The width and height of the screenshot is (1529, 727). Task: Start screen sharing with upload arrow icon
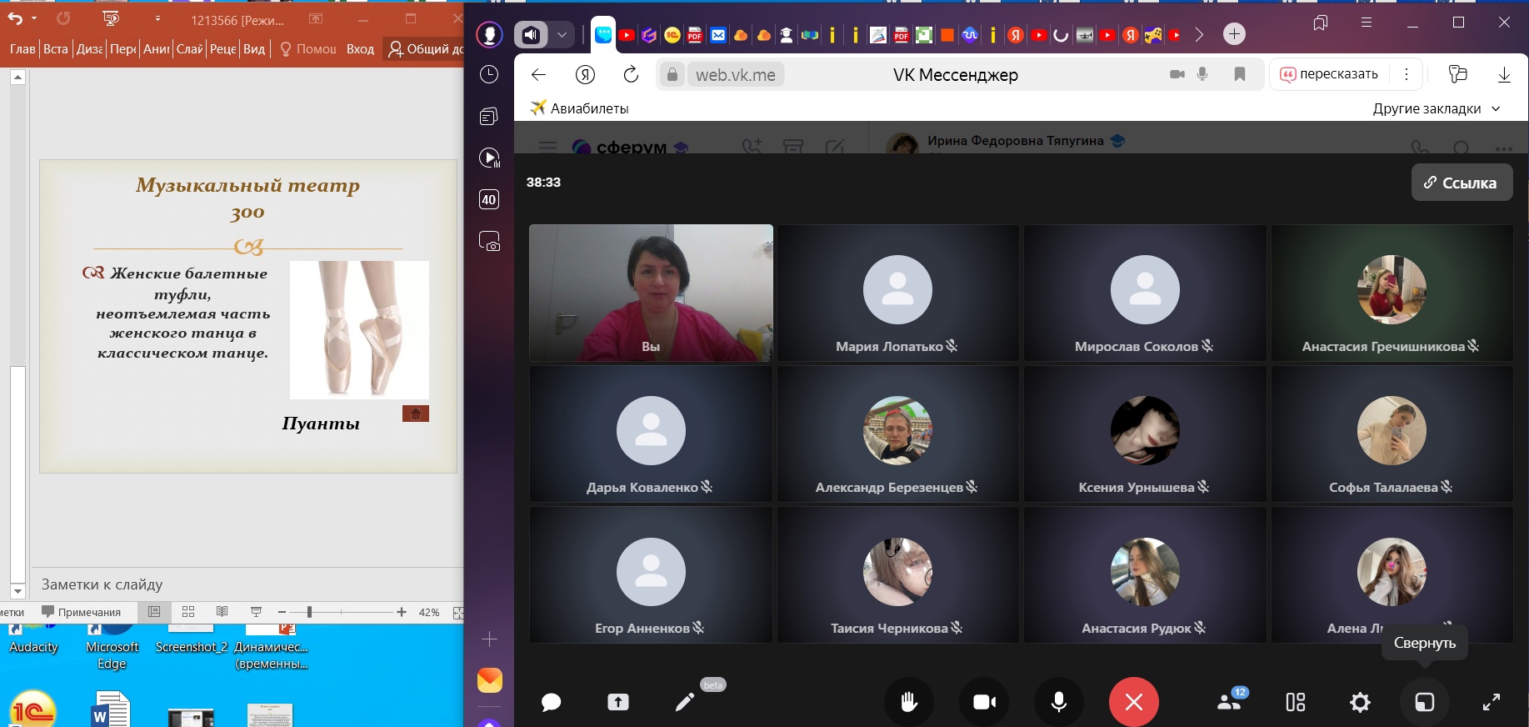pos(617,702)
